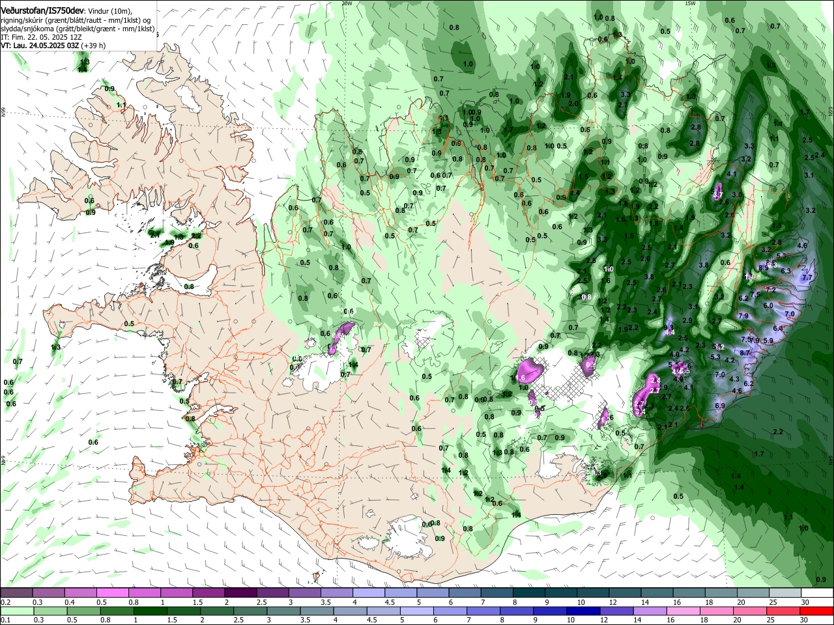Click the '(+39 h)' forecast offset text
This screenshot has height=625, width=834.
pyautogui.click(x=94, y=46)
